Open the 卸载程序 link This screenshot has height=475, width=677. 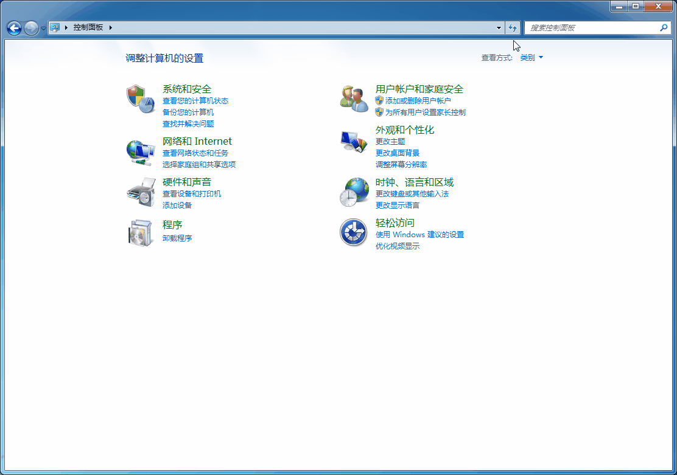177,238
